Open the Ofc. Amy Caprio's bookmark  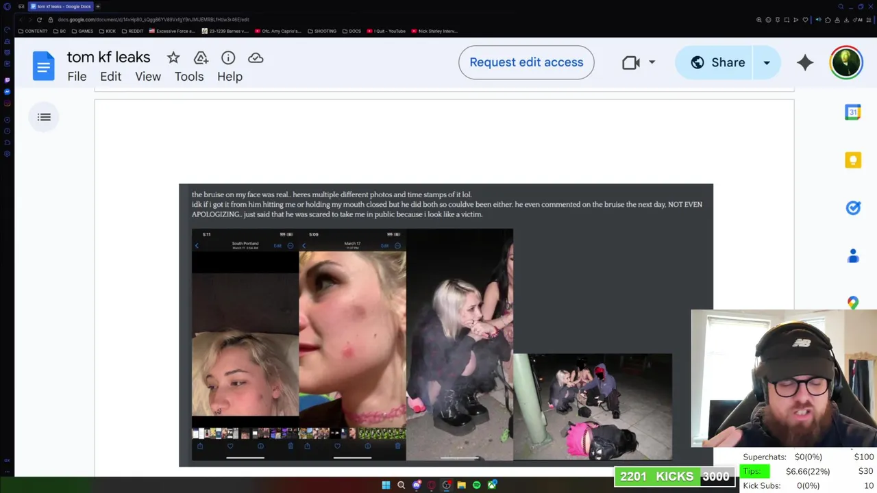pos(278,31)
